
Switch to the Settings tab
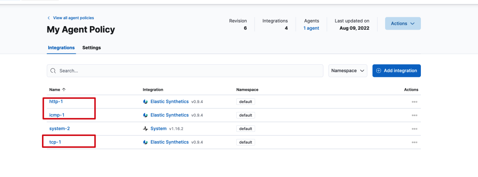point(92,48)
